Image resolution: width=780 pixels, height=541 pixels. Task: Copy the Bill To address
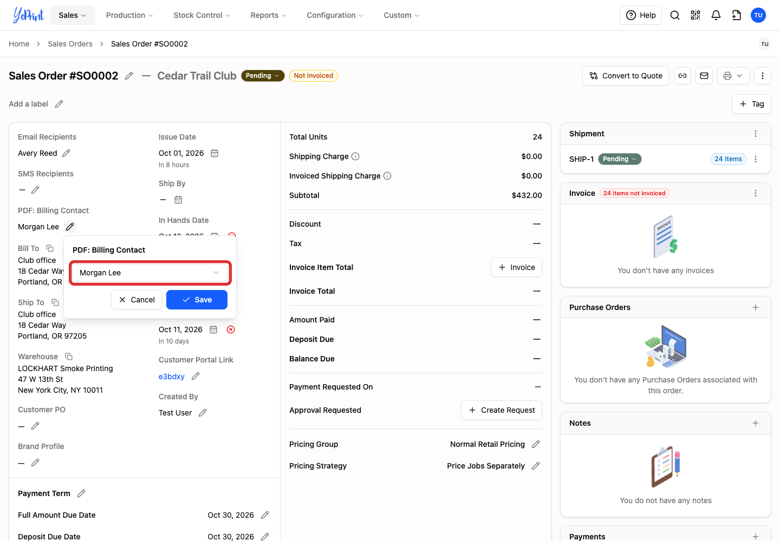pos(50,248)
